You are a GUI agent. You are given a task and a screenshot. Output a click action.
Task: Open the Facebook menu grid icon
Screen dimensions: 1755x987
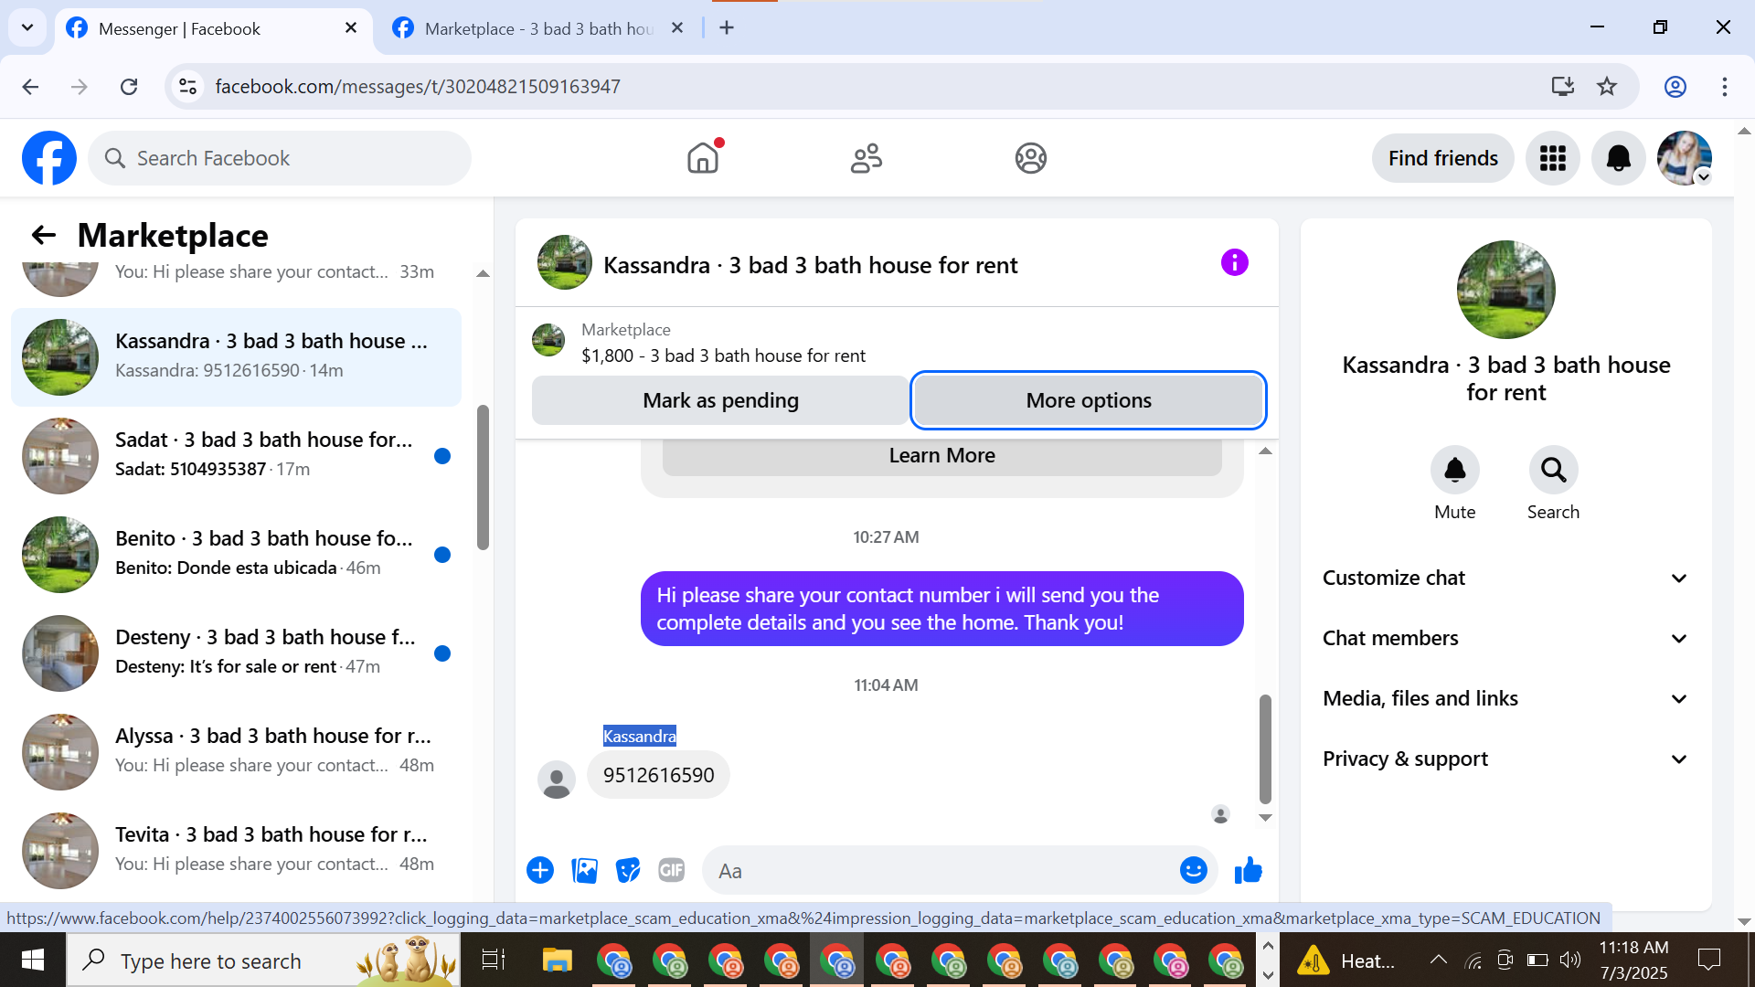(x=1552, y=158)
